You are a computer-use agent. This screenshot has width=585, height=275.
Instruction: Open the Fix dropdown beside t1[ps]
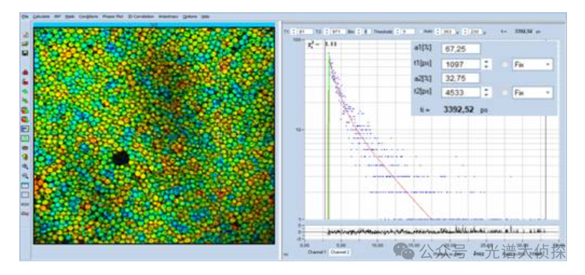point(533,65)
